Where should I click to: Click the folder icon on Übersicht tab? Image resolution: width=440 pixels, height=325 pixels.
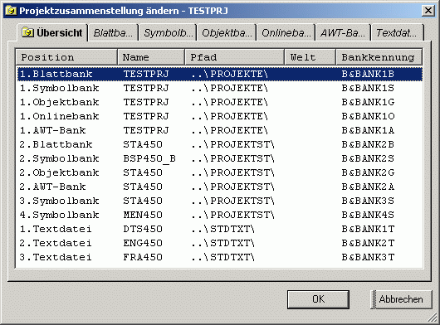(27, 33)
